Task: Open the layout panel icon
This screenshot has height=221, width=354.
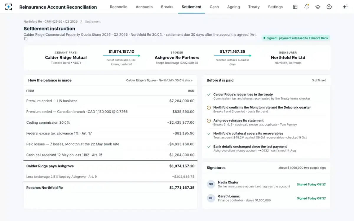Action: pos(295,7)
